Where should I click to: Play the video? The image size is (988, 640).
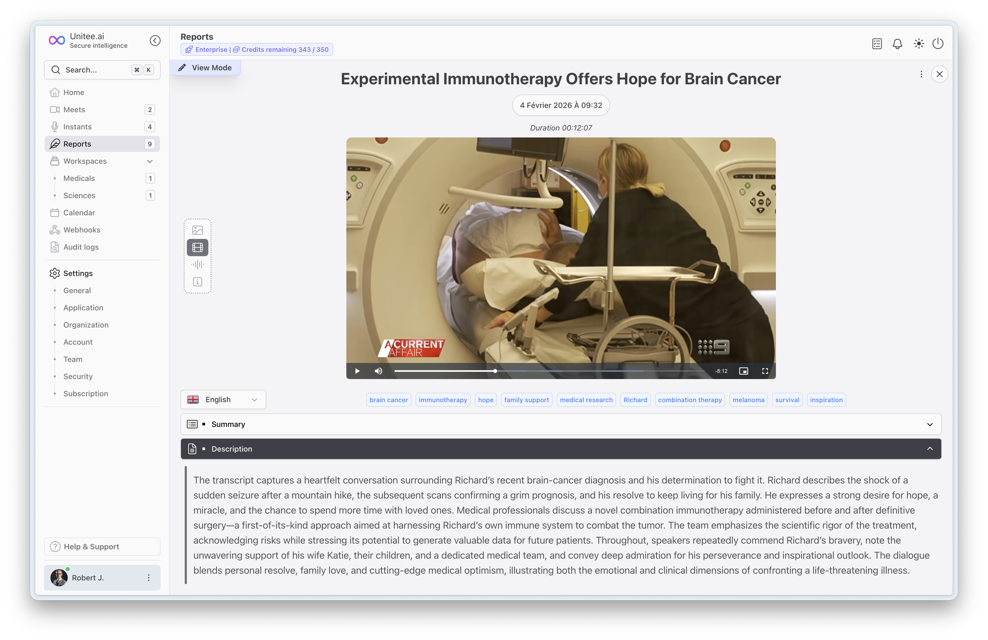[x=357, y=371]
